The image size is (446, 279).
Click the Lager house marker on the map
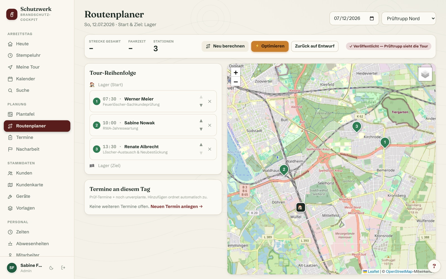[300, 207]
